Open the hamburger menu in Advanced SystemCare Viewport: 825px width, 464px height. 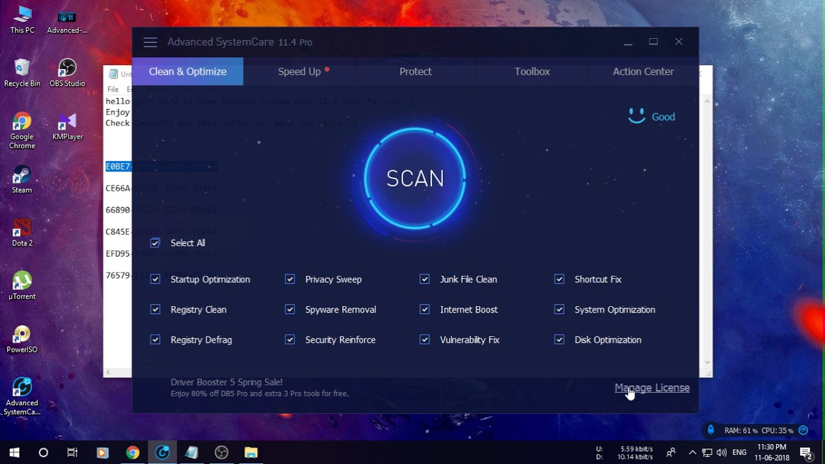click(150, 43)
